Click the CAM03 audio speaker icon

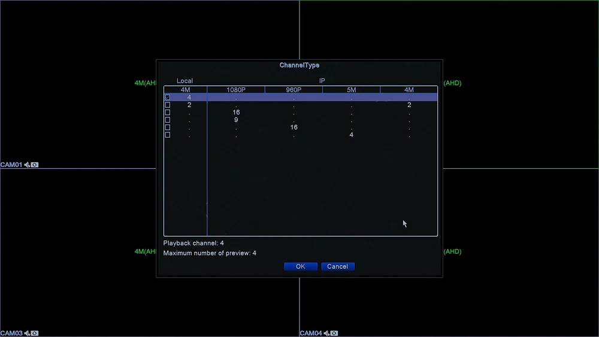(27, 333)
